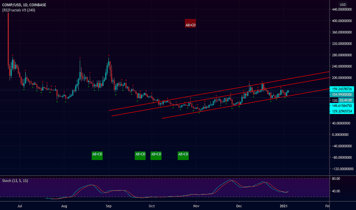Click the 80.00 stochastic scale value
The height and width of the screenshot is (210, 356).
click(x=336, y=179)
